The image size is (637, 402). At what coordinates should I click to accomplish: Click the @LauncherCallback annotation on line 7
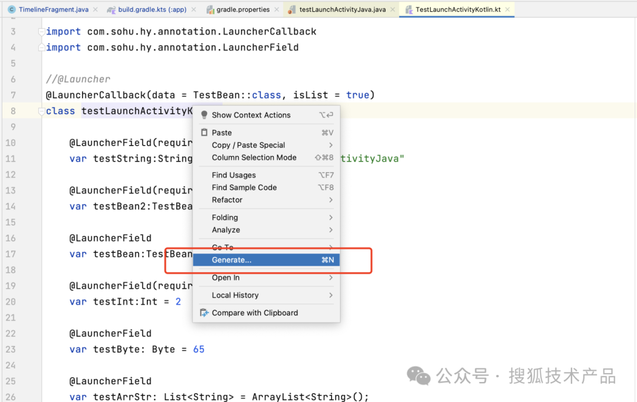(96, 95)
